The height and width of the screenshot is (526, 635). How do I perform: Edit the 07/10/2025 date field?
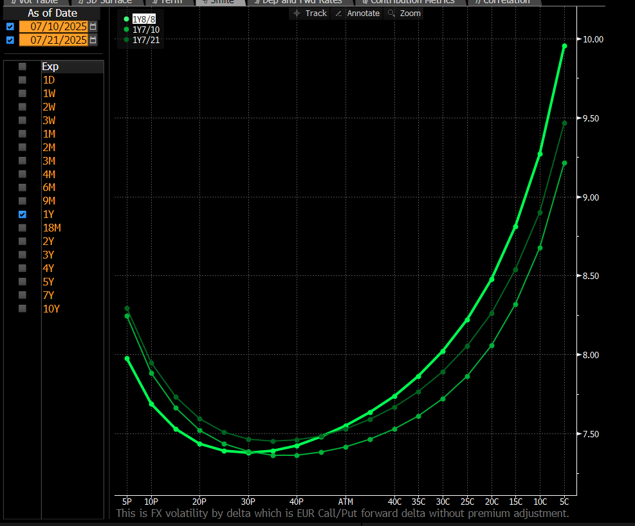(53, 27)
